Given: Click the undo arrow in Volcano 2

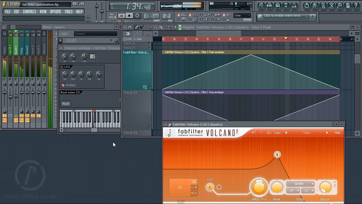Looking at the screenshot, I should 254,133.
